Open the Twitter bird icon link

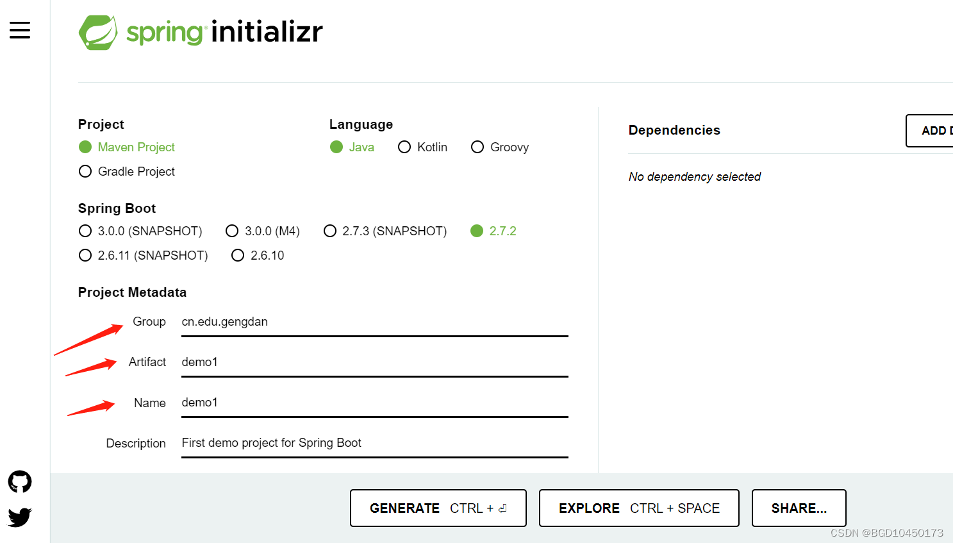pyautogui.click(x=20, y=517)
